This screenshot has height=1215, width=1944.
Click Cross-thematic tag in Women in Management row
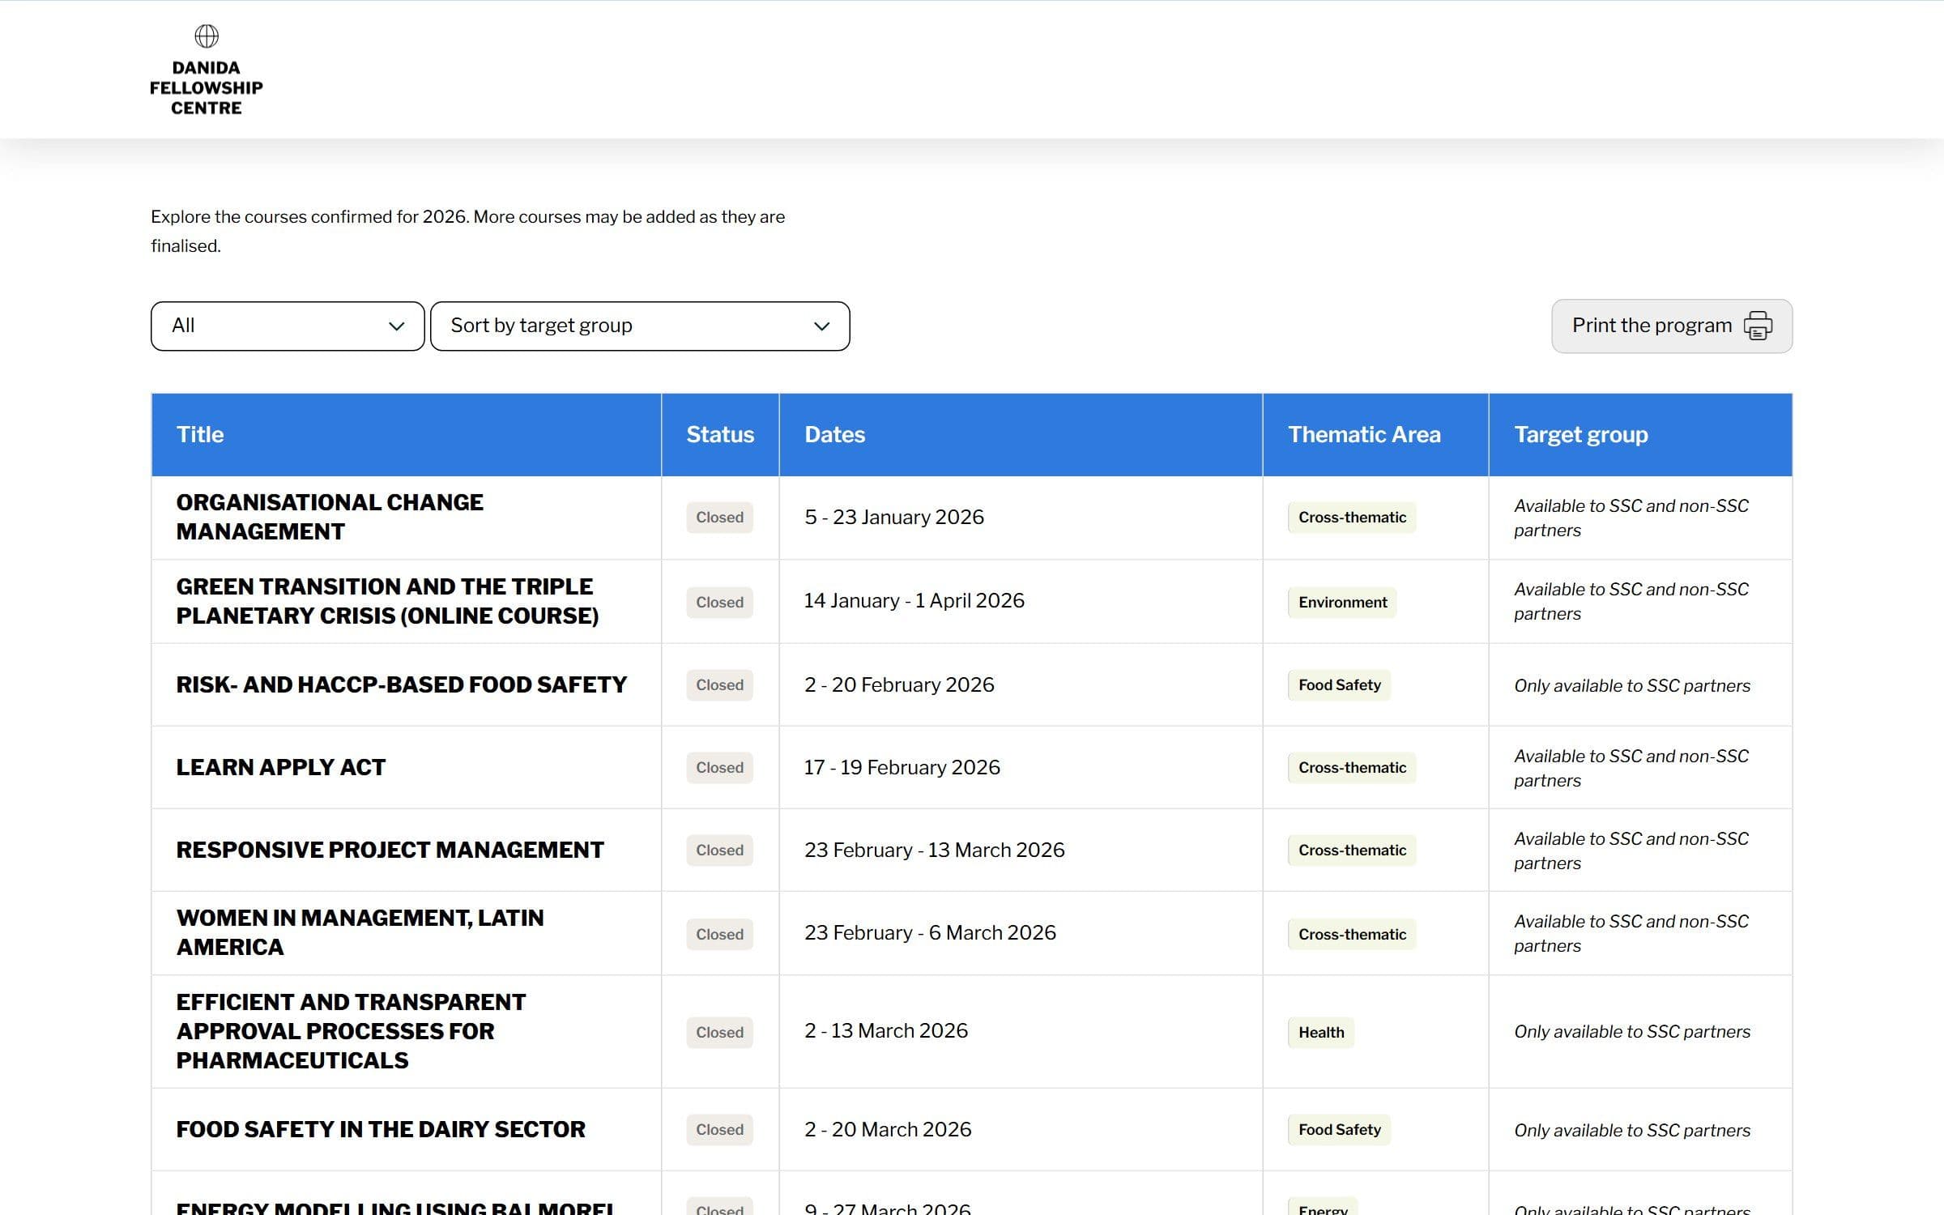[x=1352, y=935]
